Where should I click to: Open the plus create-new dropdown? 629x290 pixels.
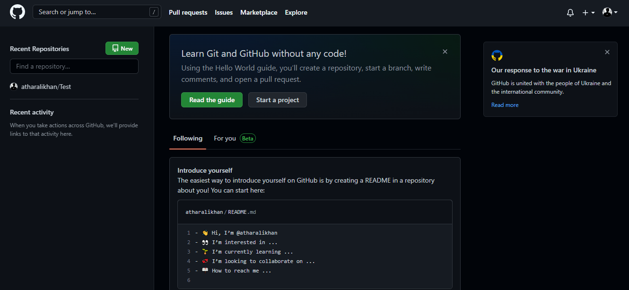click(x=588, y=13)
